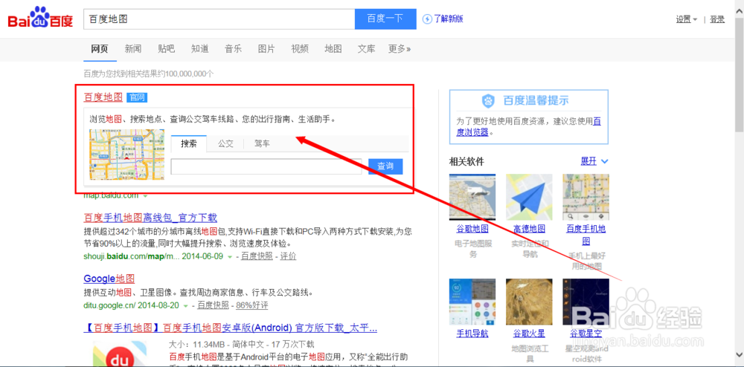This screenshot has width=744, height=367.
Task: Open the dropdown arrow beside map.baidu.com
Action: [145, 195]
